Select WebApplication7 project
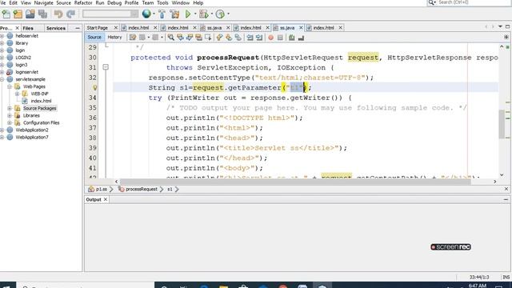 click(32, 138)
